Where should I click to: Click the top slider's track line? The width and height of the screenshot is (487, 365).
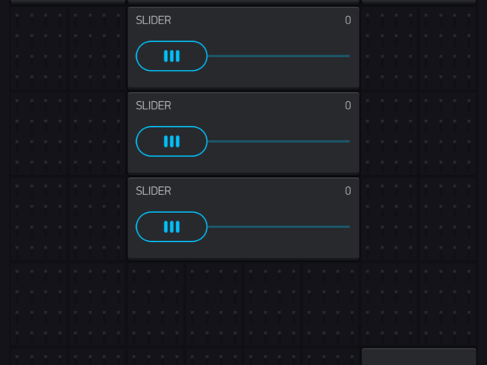tap(279, 56)
